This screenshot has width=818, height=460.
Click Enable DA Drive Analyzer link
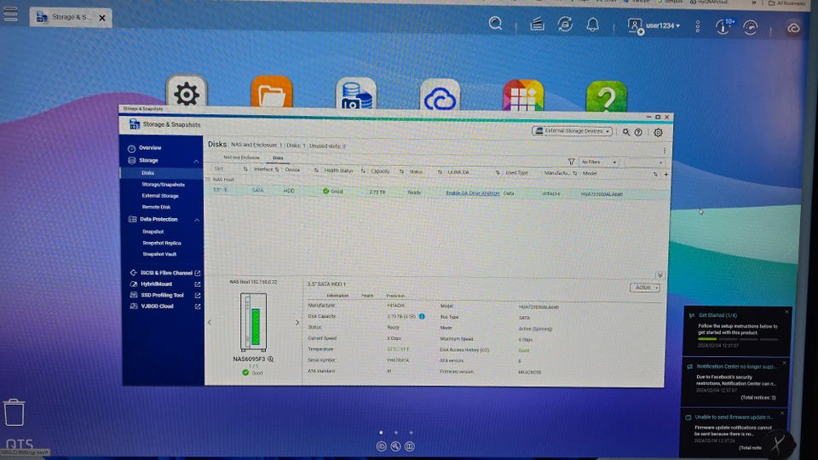(x=473, y=193)
